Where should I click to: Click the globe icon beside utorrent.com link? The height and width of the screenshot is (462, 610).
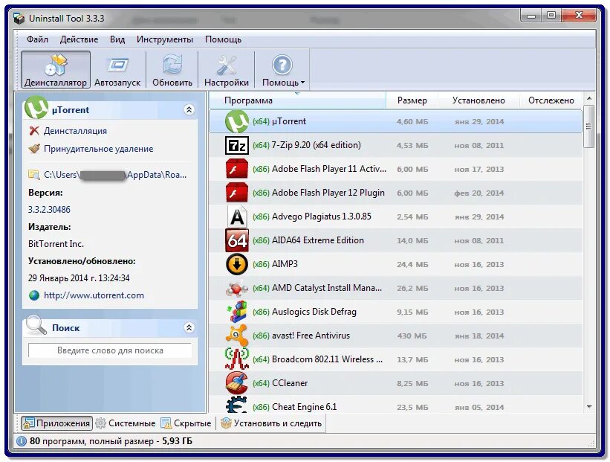34,295
